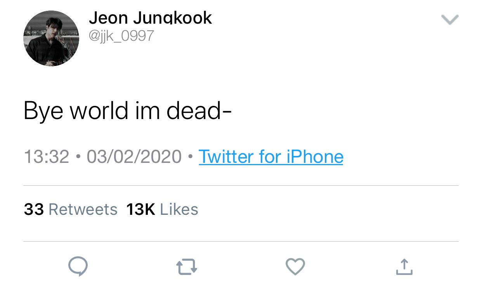Open the share tweet icon
The height and width of the screenshot is (292, 482).
click(404, 266)
